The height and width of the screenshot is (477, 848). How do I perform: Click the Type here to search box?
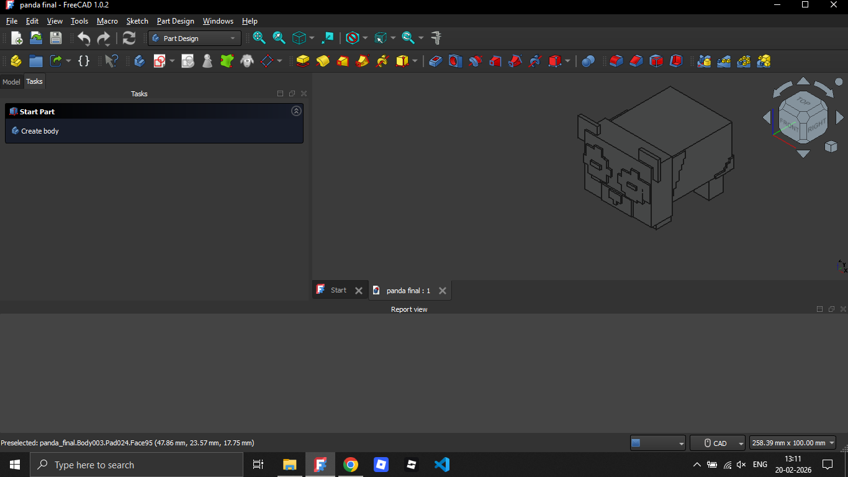point(137,465)
